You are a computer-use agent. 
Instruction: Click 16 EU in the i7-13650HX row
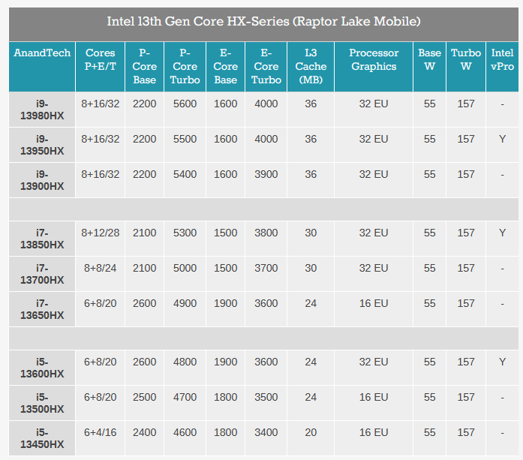[x=374, y=304]
